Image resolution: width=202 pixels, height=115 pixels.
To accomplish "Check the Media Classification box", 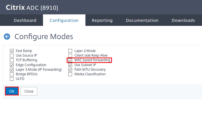I will [x=70, y=74].
